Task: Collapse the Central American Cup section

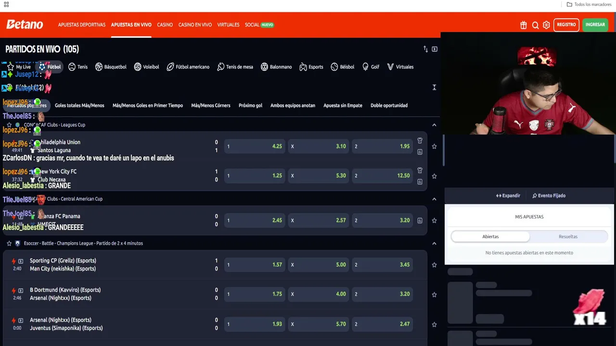Action: pyautogui.click(x=434, y=199)
